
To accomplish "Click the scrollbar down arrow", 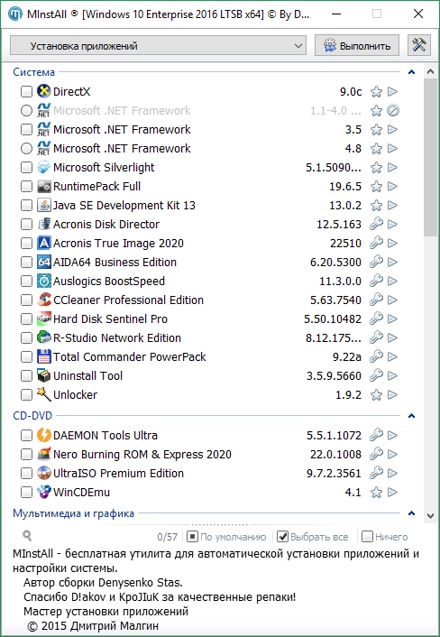I will click(430, 516).
